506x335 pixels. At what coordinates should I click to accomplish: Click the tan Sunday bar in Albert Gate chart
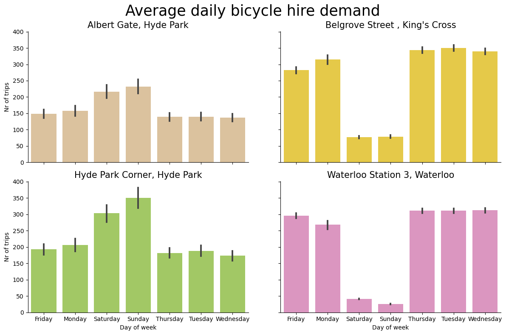pyautogui.click(x=138, y=125)
